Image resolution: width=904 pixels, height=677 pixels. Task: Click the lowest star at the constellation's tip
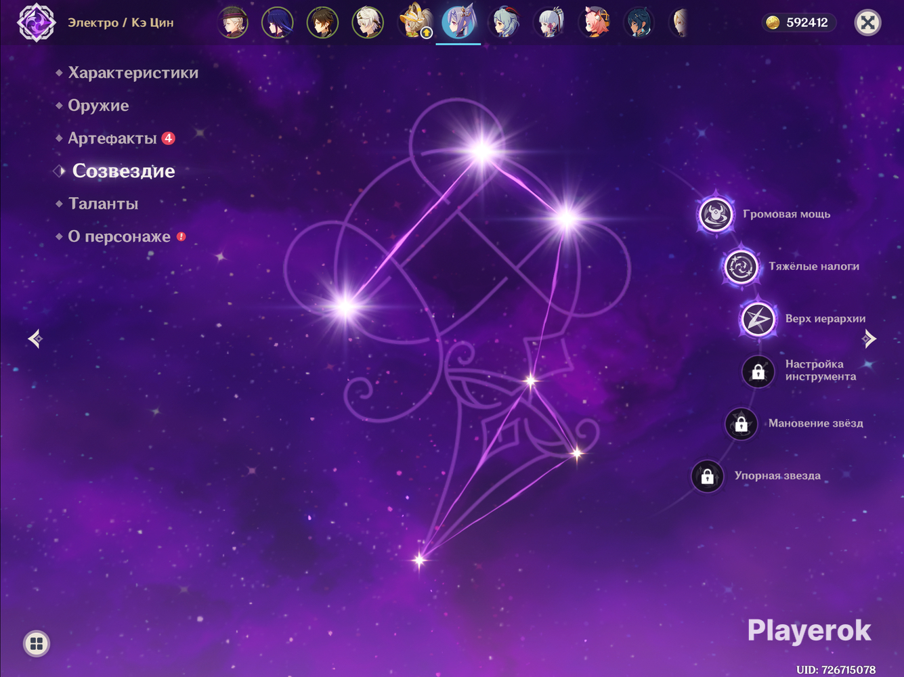[419, 560]
